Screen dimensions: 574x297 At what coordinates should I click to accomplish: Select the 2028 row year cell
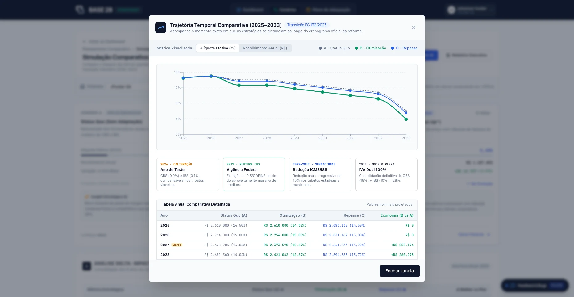point(165,255)
